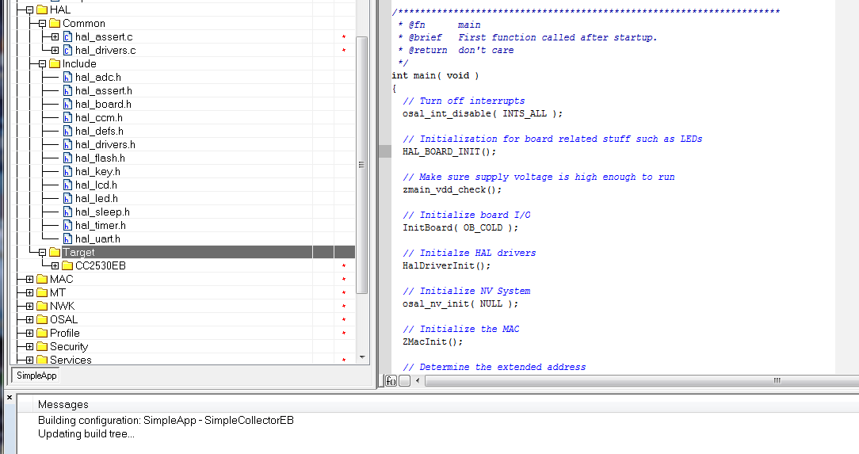
Task: Select the Include folder icon
Action: (x=55, y=63)
